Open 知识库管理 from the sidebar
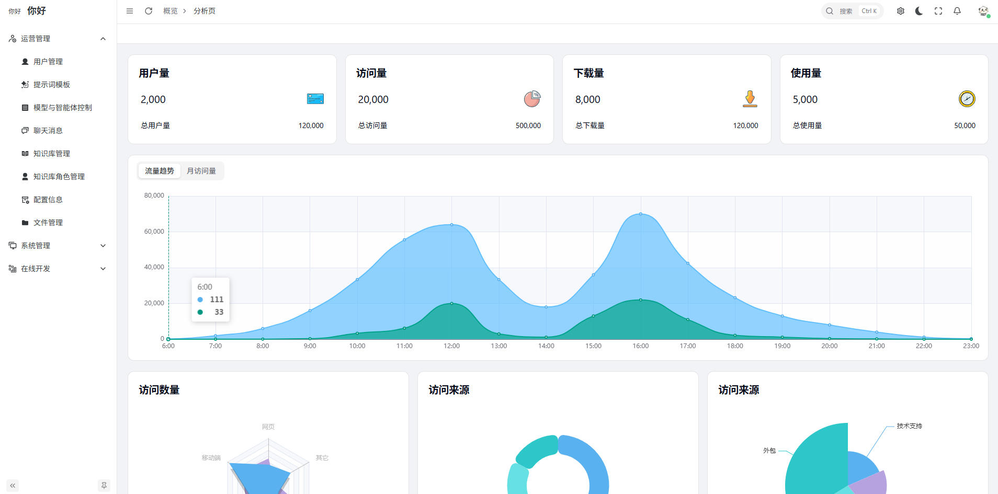Screen dimensions: 998x494 [52, 154]
